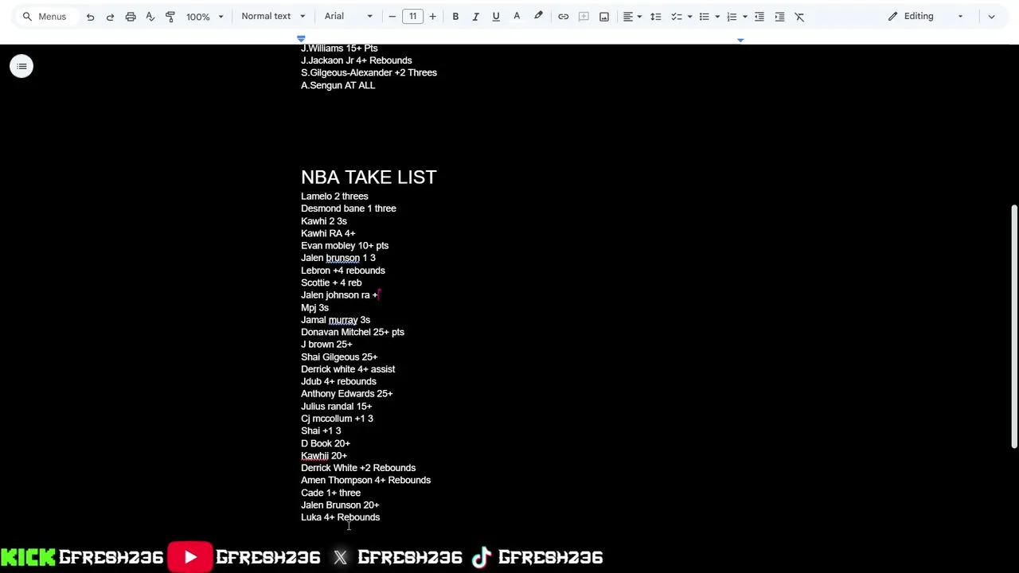Apply a numbered list
This screenshot has width=1019, height=573.
pos(732,16)
